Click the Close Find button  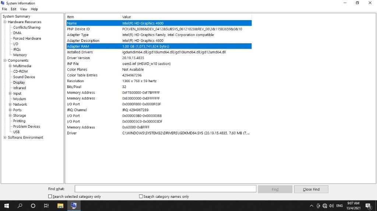point(311,189)
